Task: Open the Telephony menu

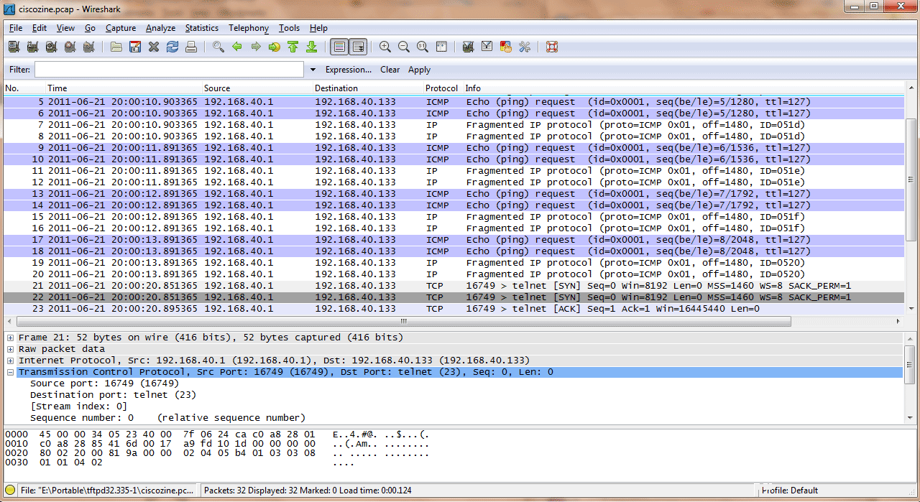Action: pyautogui.click(x=249, y=28)
